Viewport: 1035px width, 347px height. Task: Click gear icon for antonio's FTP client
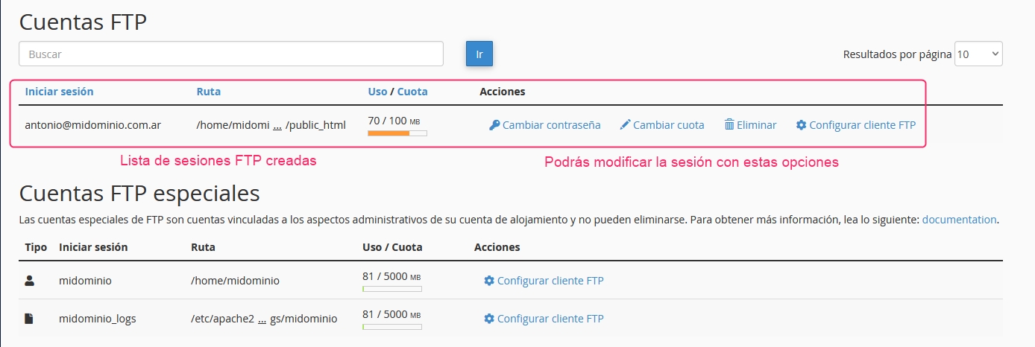tap(801, 125)
